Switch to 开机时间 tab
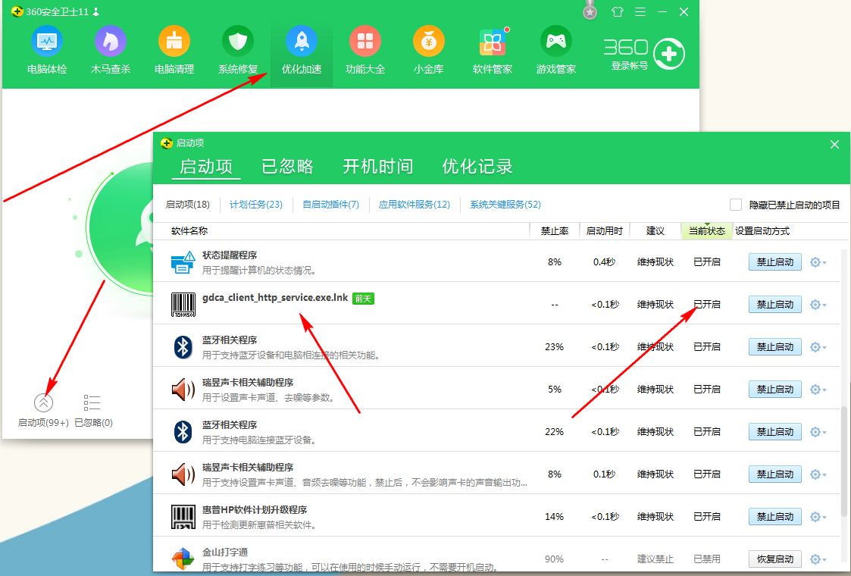This screenshot has height=576, width=851. click(x=377, y=167)
